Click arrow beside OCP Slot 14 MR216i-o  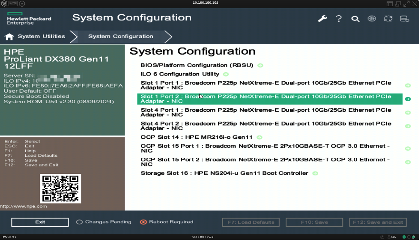pyautogui.click(x=259, y=137)
